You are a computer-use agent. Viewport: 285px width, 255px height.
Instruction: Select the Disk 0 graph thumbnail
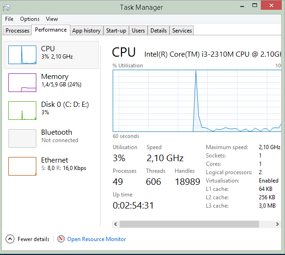pos(22,111)
